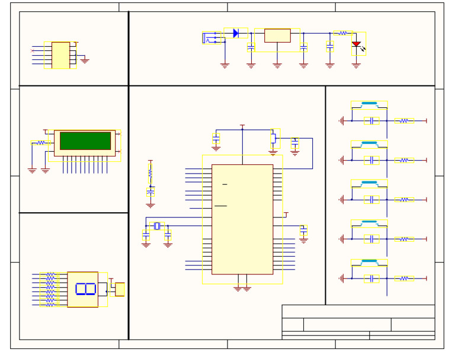
Task: Click the capacitor between diode and regulator
Action: [x=251, y=47]
